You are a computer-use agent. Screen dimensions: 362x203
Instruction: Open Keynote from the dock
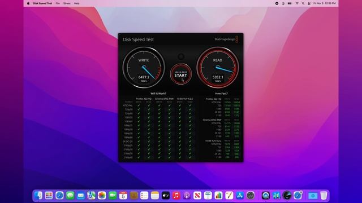pos(208,196)
